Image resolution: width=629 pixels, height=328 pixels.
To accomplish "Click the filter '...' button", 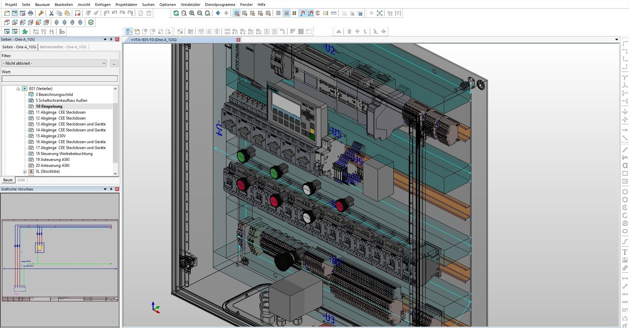I will 114,63.
